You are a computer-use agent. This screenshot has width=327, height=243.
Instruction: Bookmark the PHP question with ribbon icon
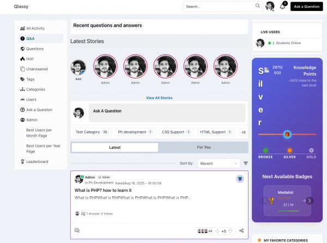coord(240,179)
